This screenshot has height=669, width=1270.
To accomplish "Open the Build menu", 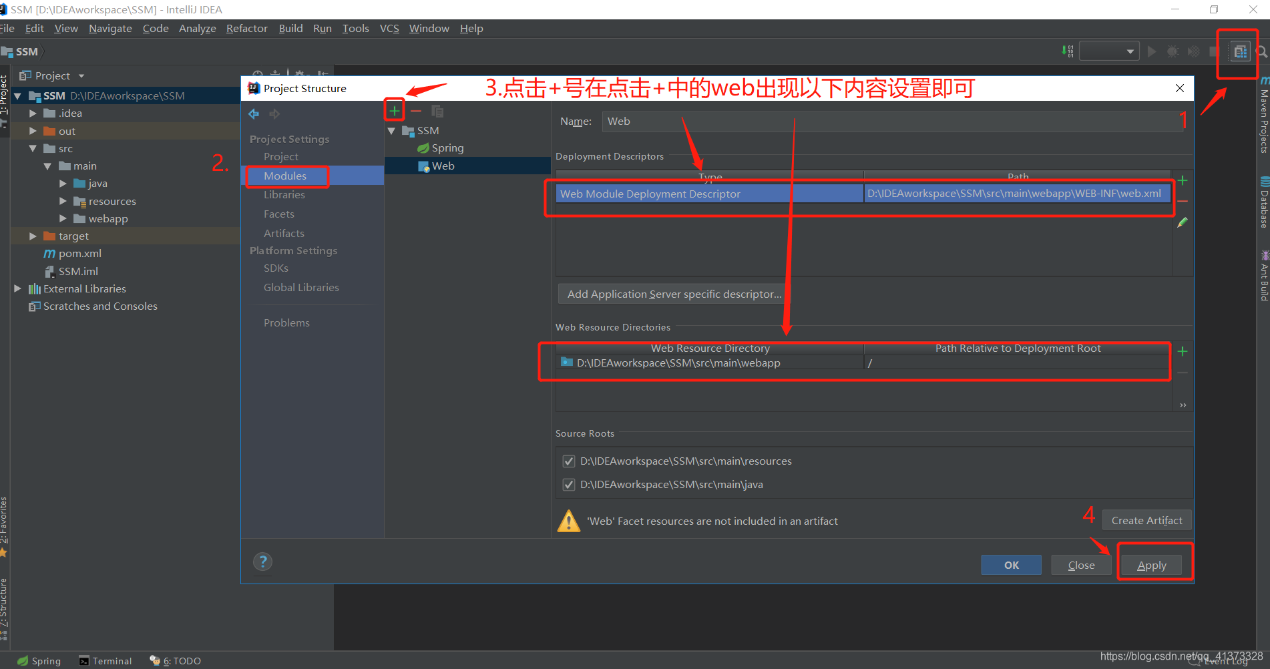I will [x=290, y=29].
